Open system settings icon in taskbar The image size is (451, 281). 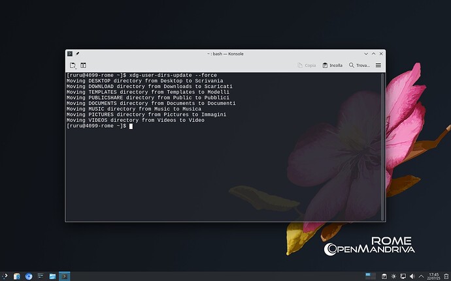[x=41, y=276]
